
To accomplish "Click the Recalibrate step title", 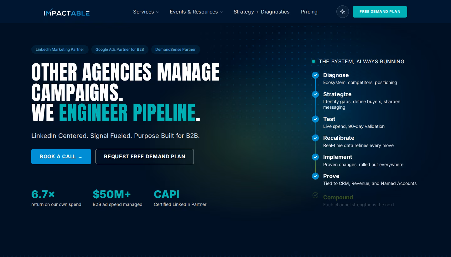I will point(339,138).
